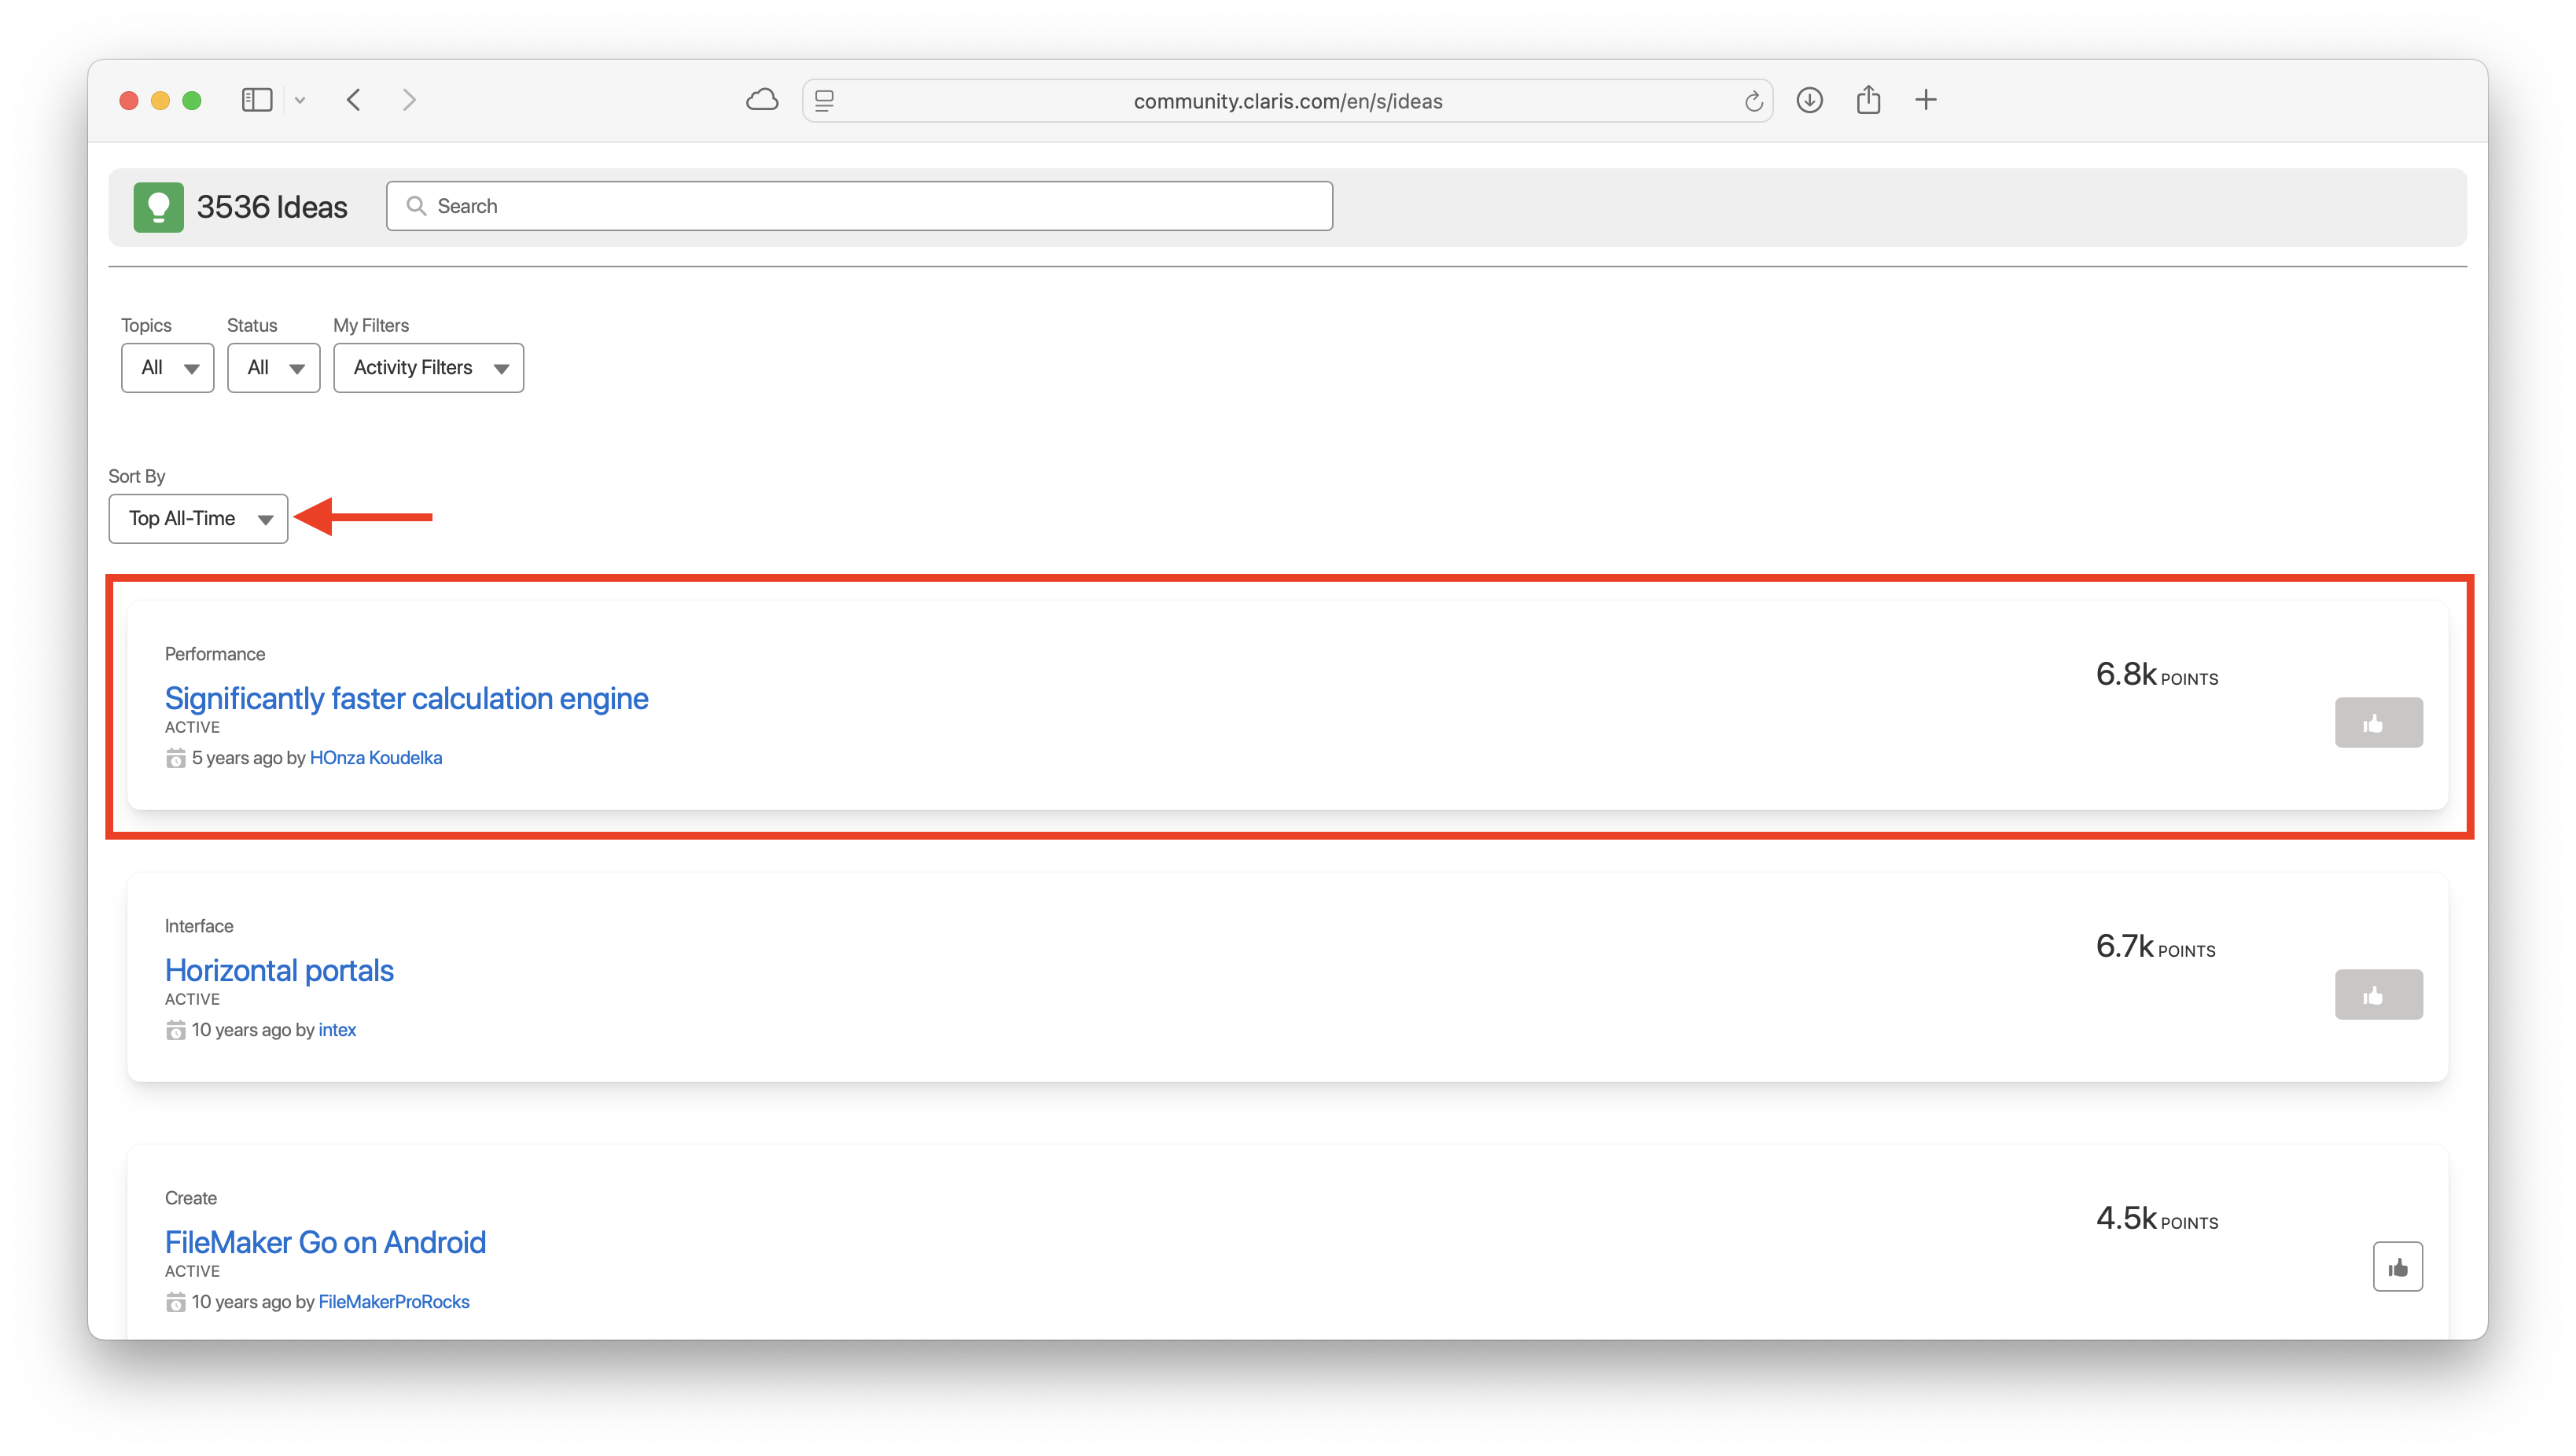Click the Safari address bar URL
This screenshot has width=2576, height=1456.
(1287, 101)
